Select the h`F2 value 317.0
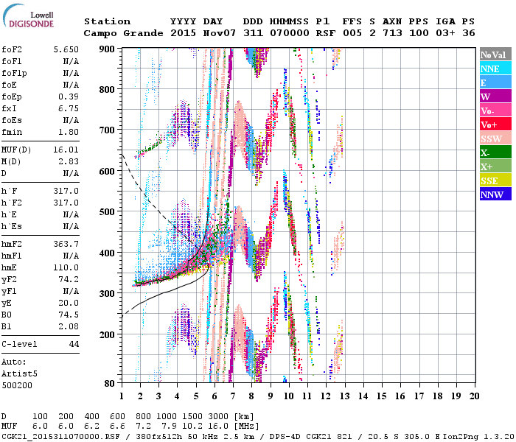The width and height of the screenshot is (516, 442). click(66, 203)
